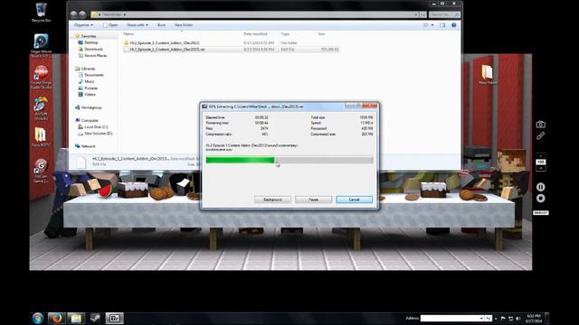Open the Sound Forge Audio Studio shortcut
This screenshot has width=579, height=325.
click(x=41, y=77)
